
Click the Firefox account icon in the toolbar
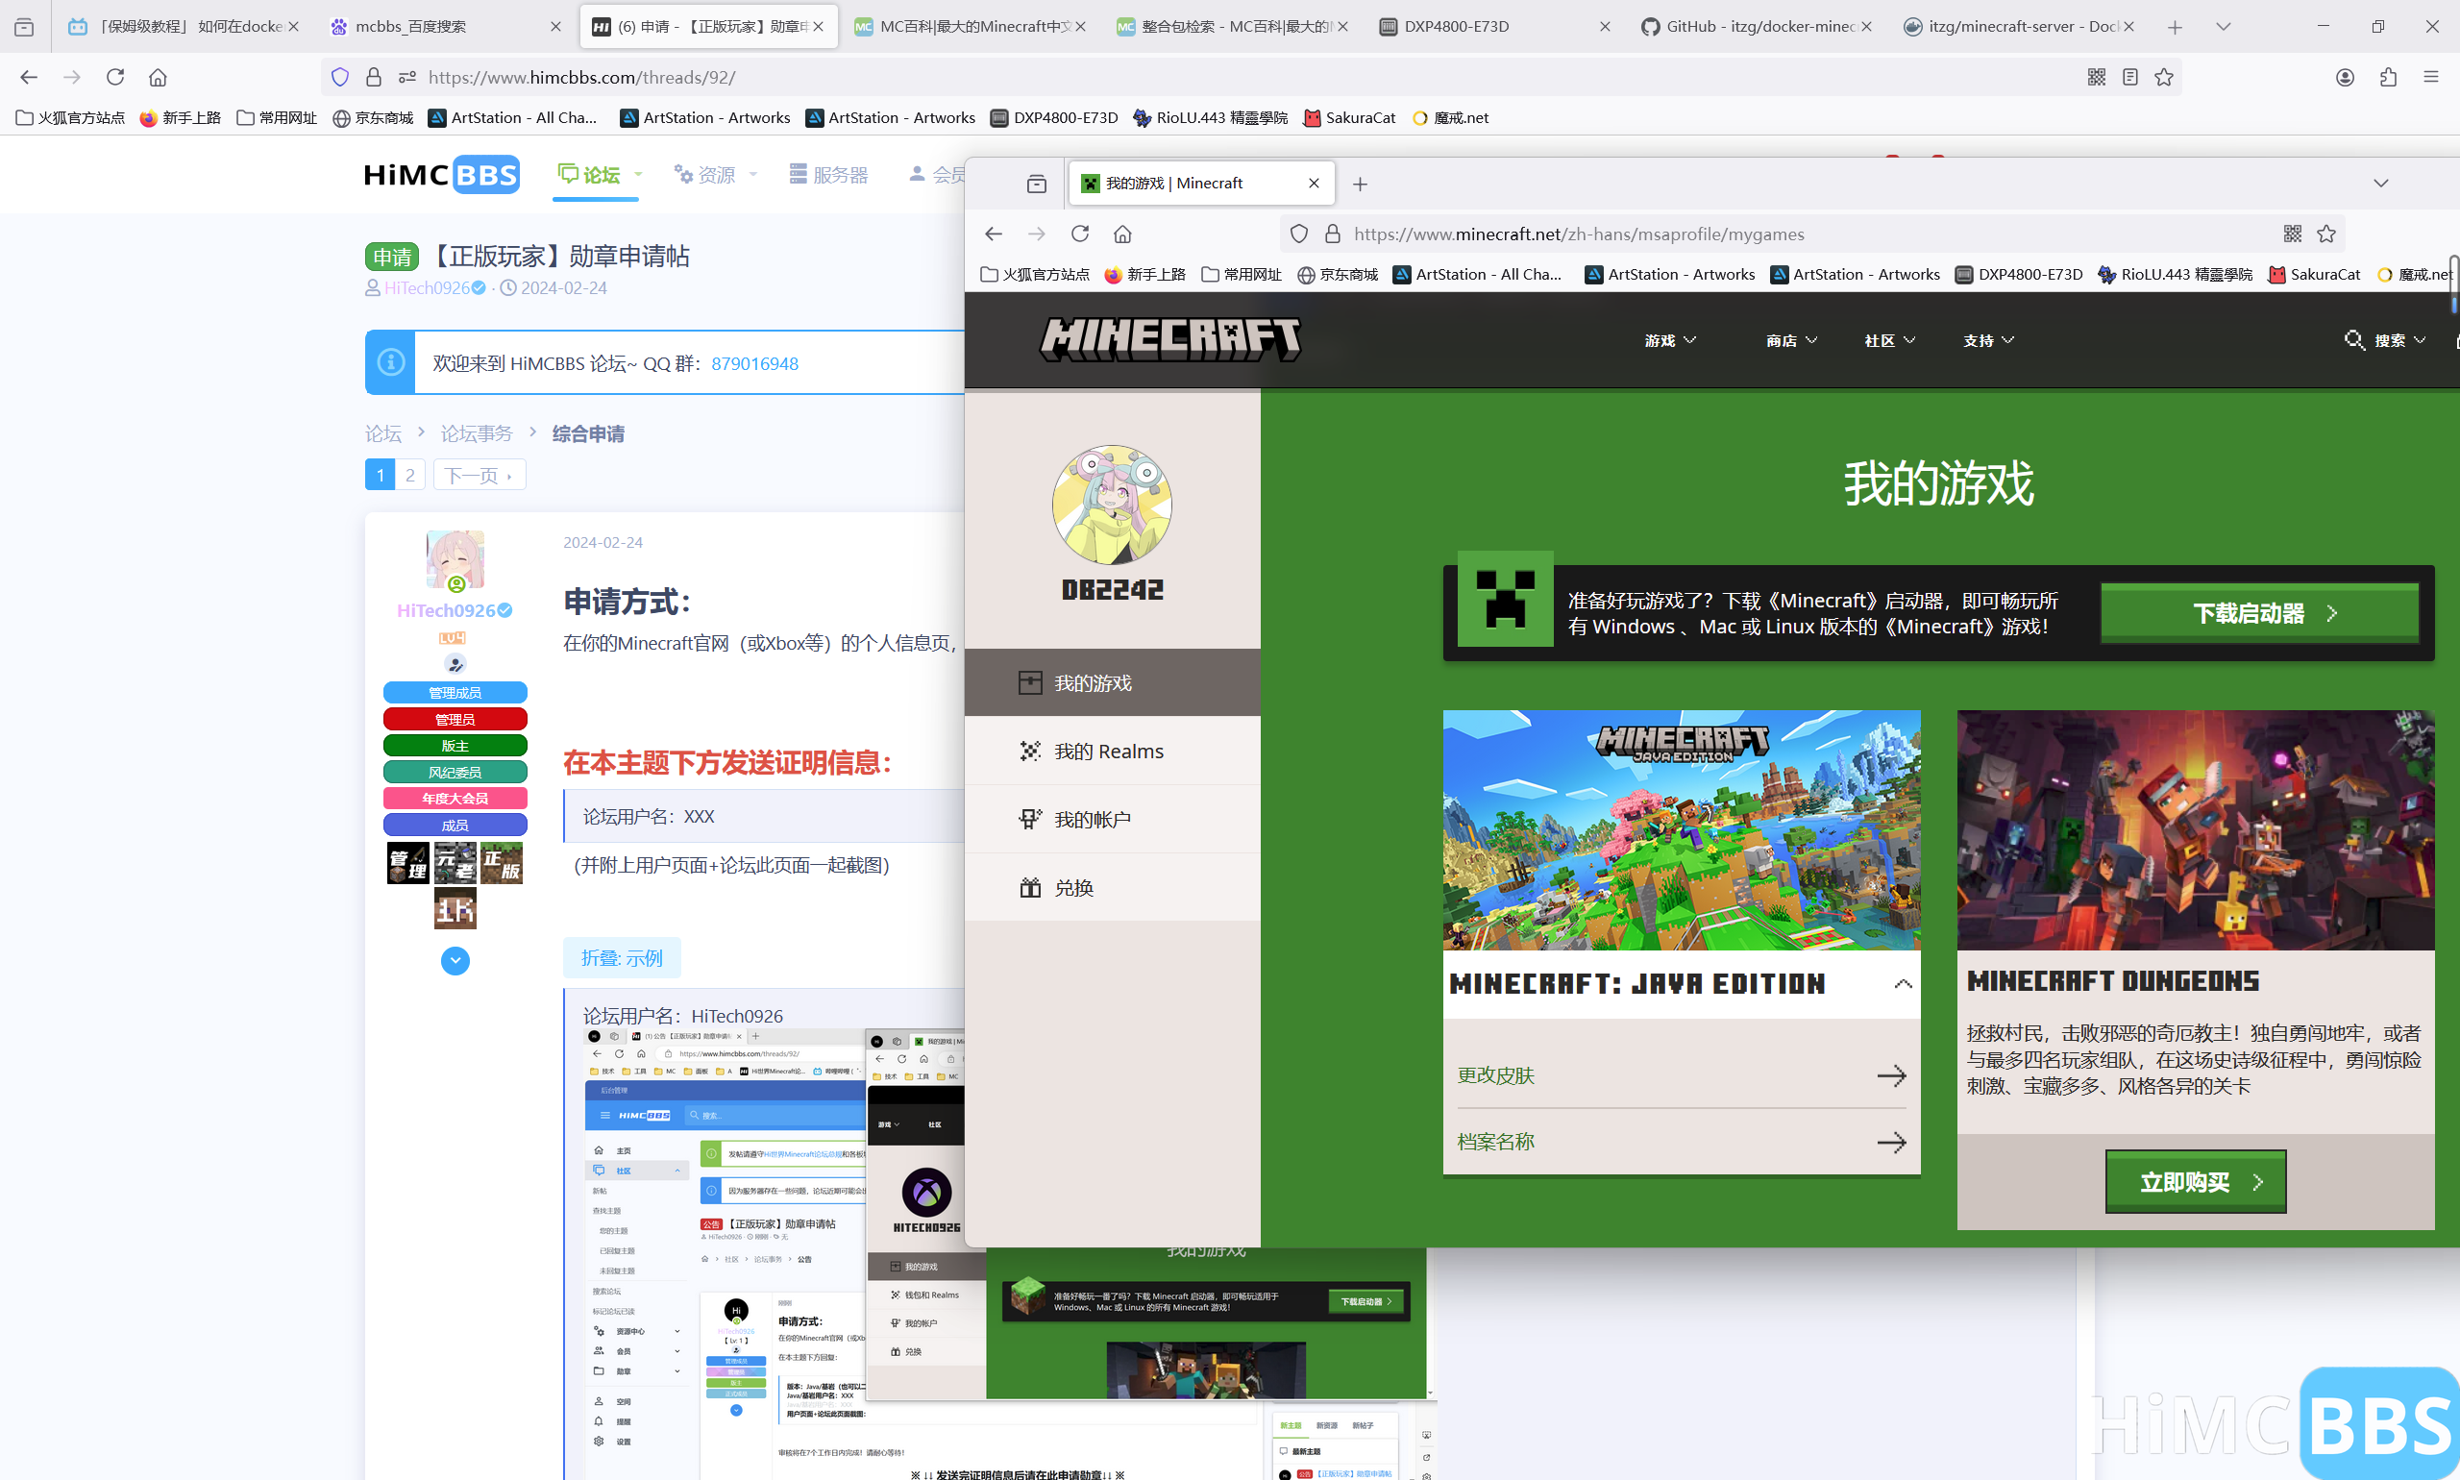click(2345, 77)
